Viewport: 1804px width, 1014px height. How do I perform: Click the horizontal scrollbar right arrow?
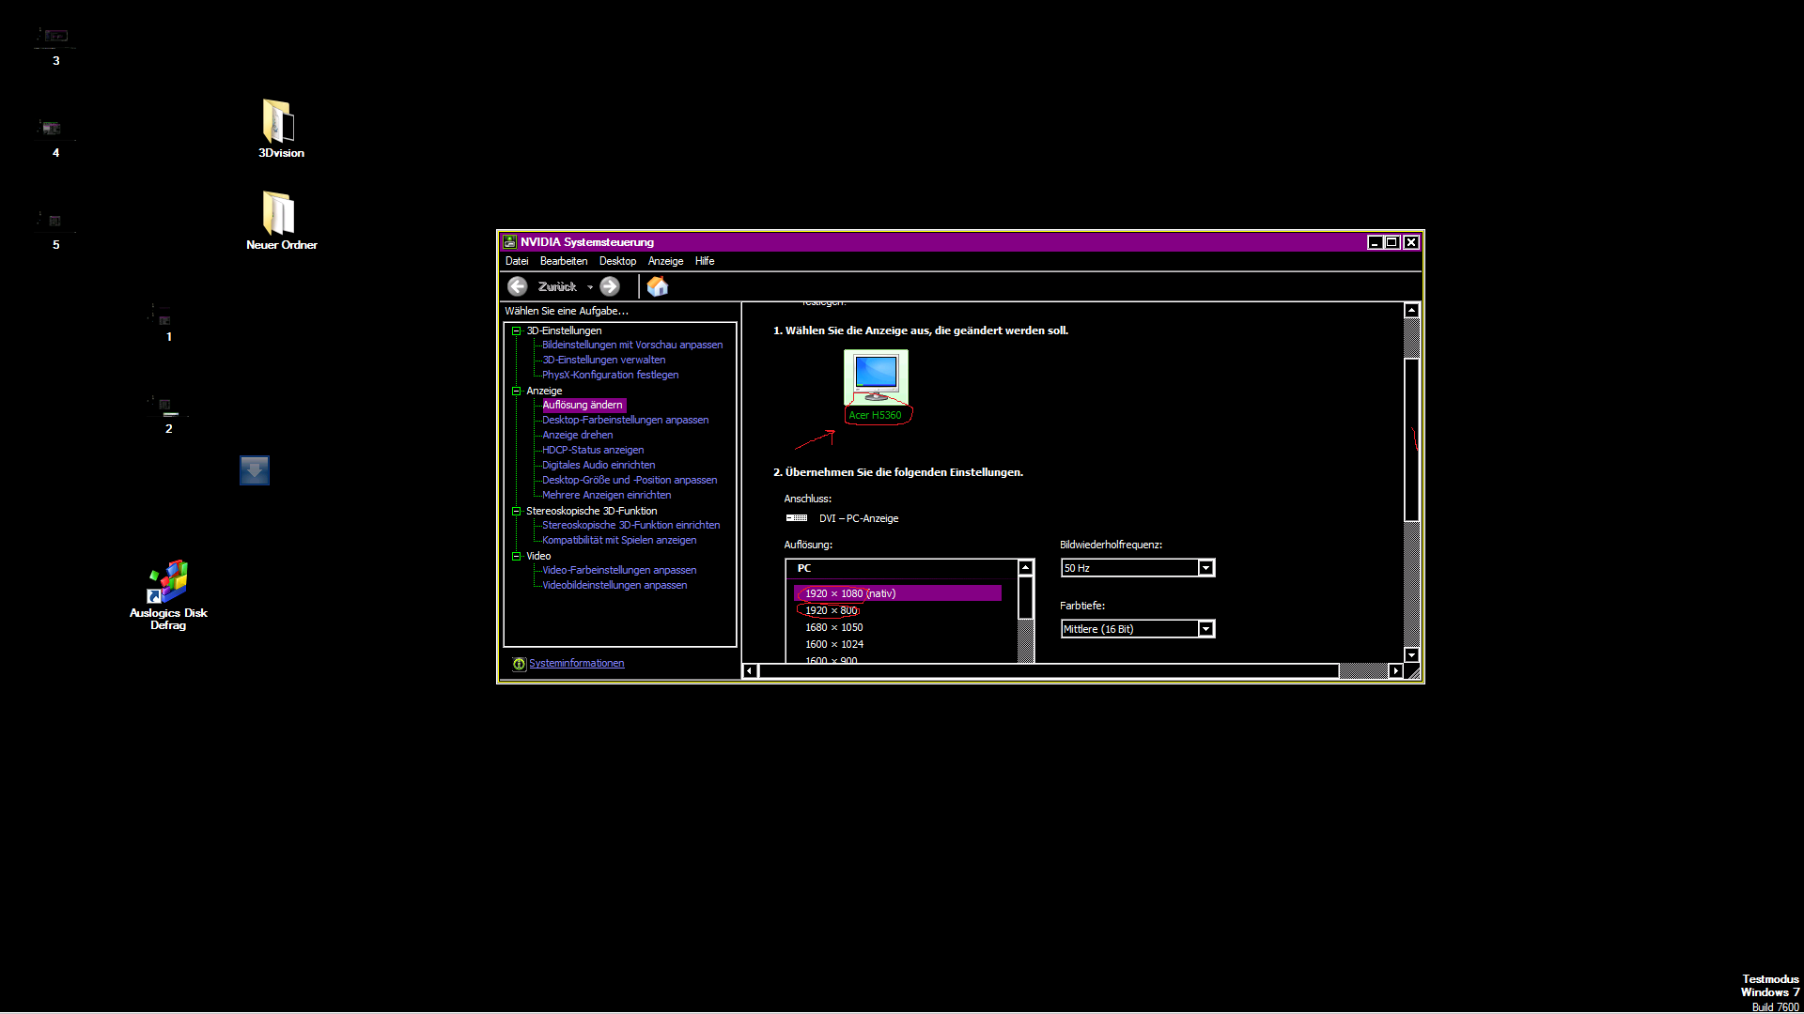pyautogui.click(x=1395, y=671)
